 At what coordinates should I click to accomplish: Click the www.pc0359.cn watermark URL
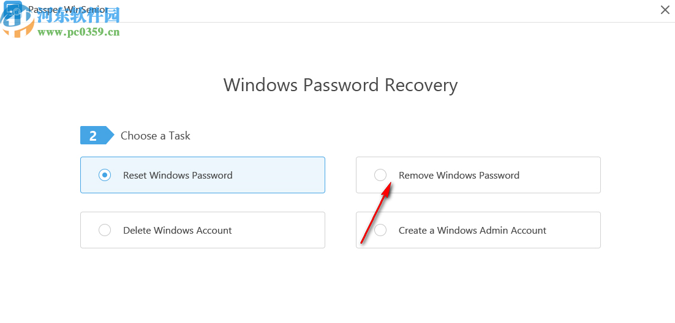(x=78, y=32)
